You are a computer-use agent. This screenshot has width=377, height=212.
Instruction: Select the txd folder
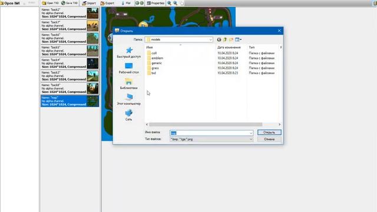click(151, 73)
